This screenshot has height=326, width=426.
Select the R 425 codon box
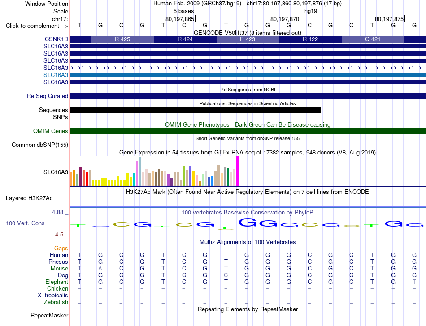pyautogui.click(x=122, y=39)
